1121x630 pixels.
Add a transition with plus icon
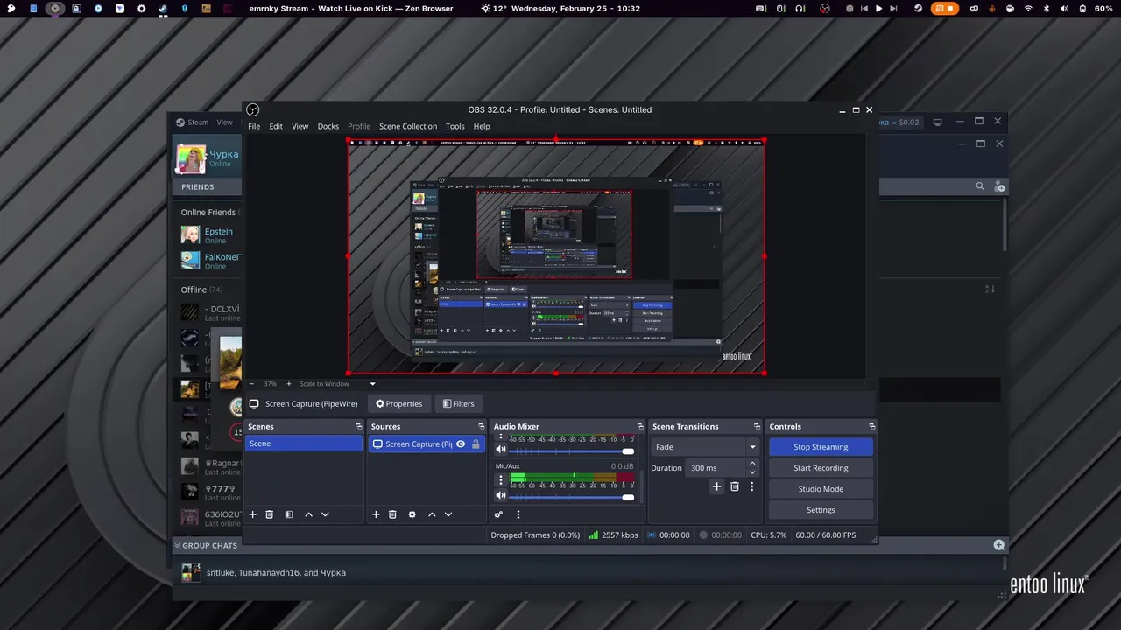pyautogui.click(x=716, y=486)
